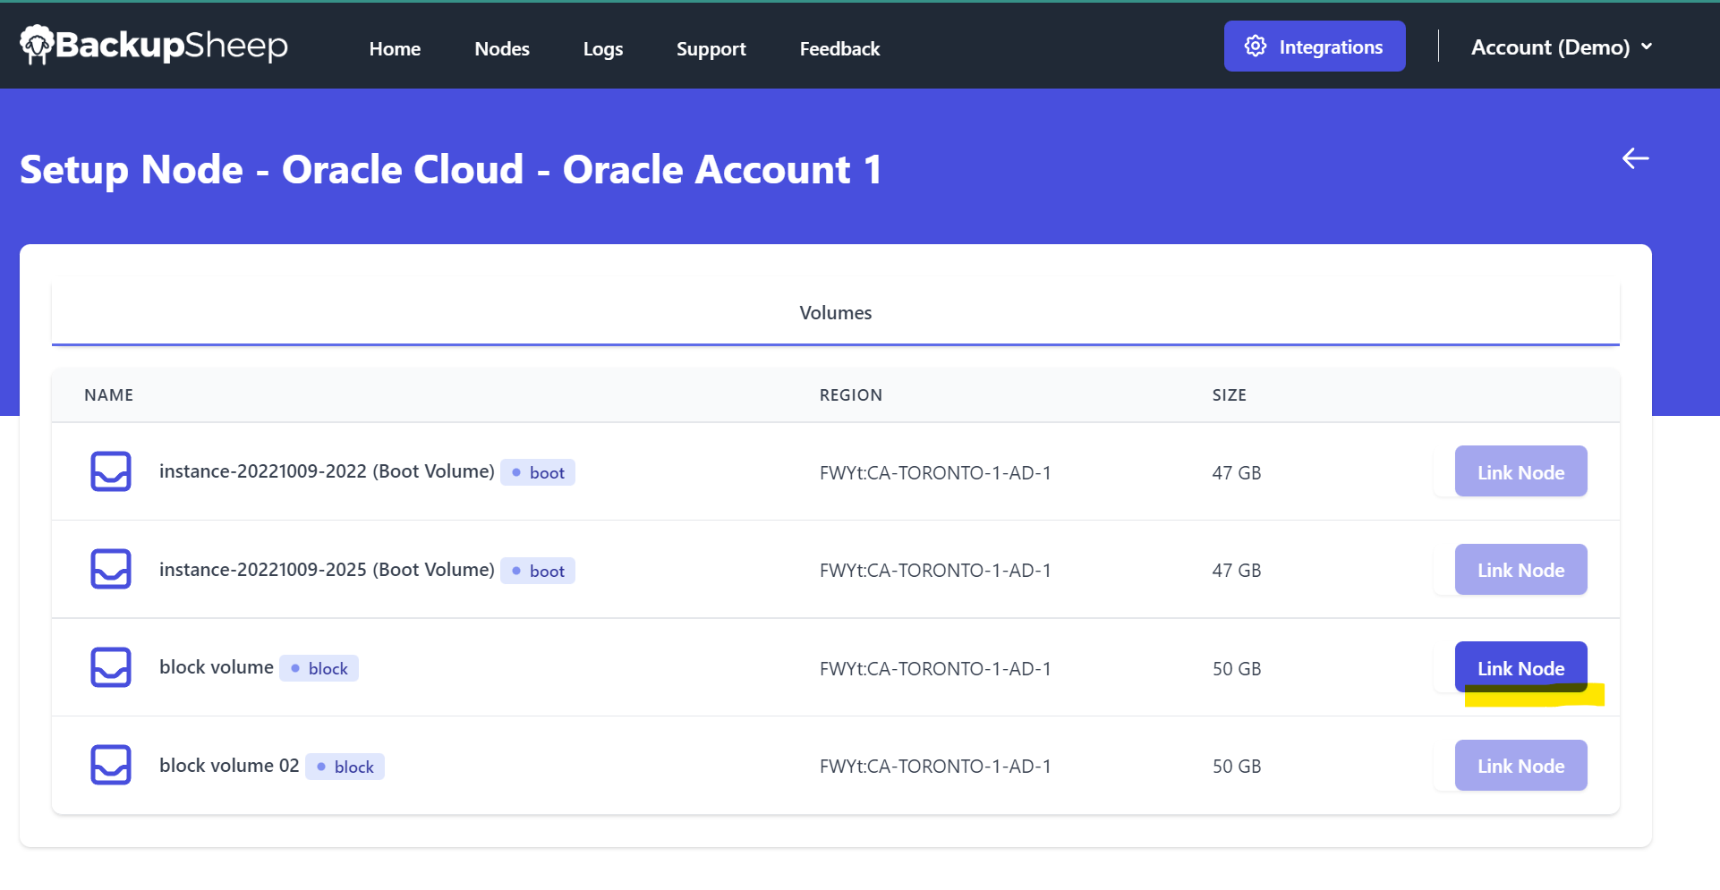This screenshot has width=1720, height=890.
Task: Click the 'Setup Node - Oracle Cloud' page heading
Action: [451, 169]
